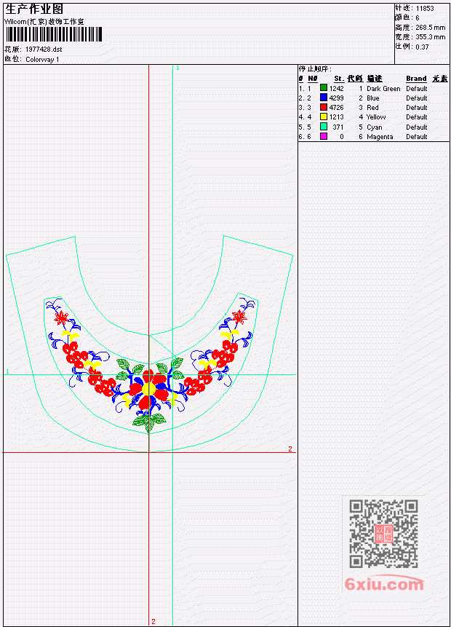
Task: Select the Blue color swatch
Action: pyautogui.click(x=324, y=98)
